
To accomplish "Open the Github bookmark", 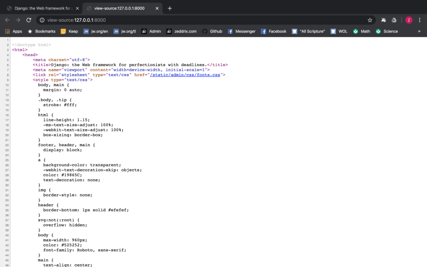I will (x=212, y=31).
